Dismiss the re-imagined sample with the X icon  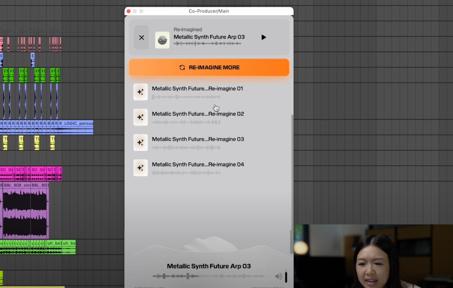[141, 37]
